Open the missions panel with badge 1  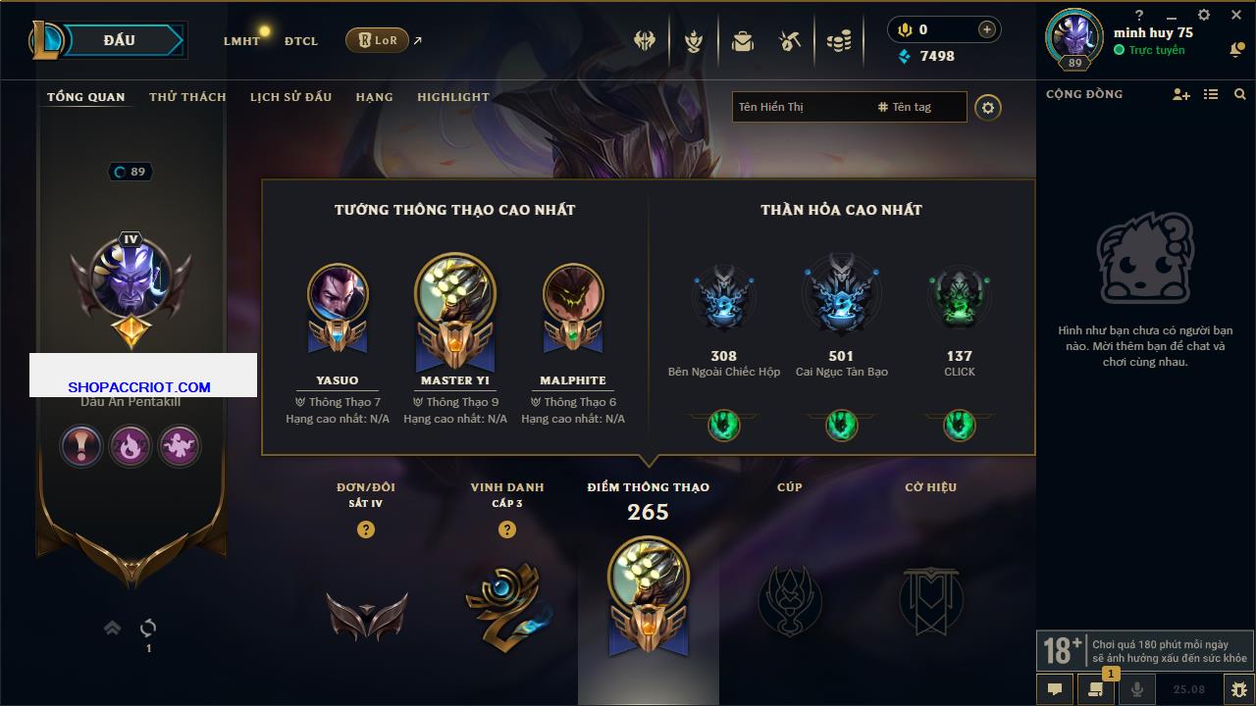pyautogui.click(x=1095, y=689)
